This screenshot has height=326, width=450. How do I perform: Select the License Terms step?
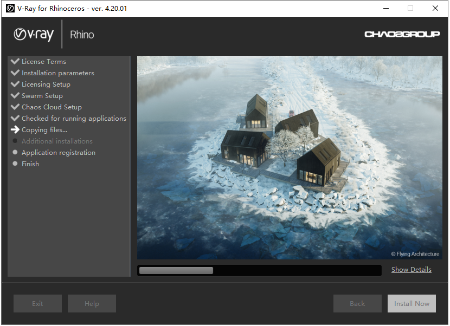[x=44, y=61]
